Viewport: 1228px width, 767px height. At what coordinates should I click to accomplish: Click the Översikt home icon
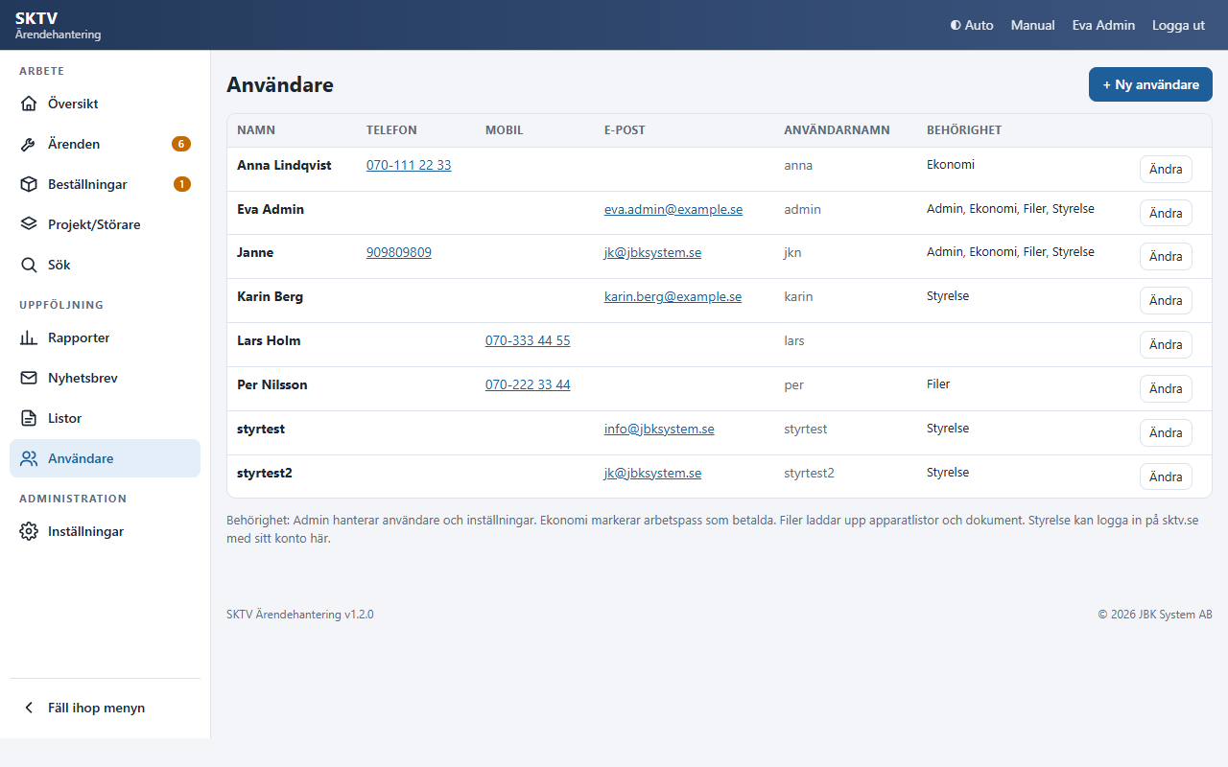pyautogui.click(x=29, y=104)
